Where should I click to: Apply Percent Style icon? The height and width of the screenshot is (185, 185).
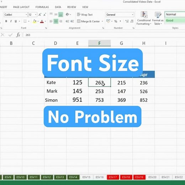click(116, 21)
